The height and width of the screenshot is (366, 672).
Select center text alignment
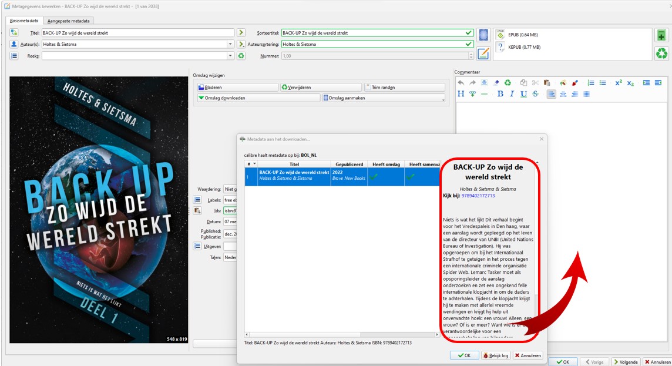click(563, 94)
